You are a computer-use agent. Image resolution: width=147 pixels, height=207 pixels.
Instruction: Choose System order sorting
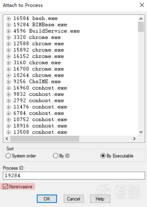coord(21,156)
